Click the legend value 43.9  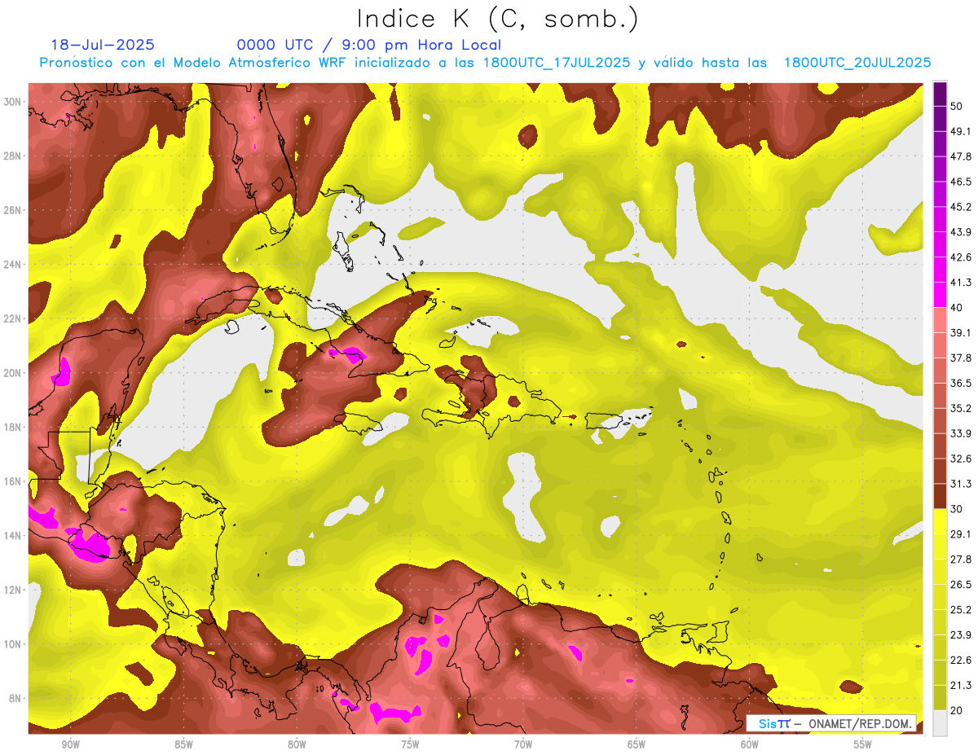961,232
